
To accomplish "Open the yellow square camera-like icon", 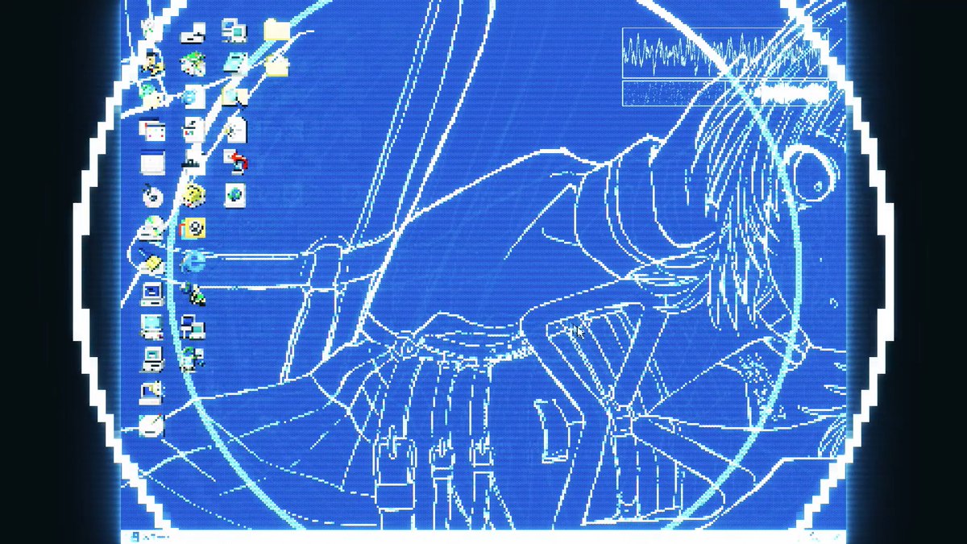I will [x=193, y=229].
